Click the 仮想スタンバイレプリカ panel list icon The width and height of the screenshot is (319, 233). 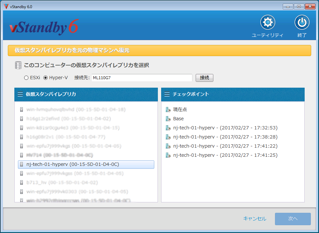(x=20, y=94)
